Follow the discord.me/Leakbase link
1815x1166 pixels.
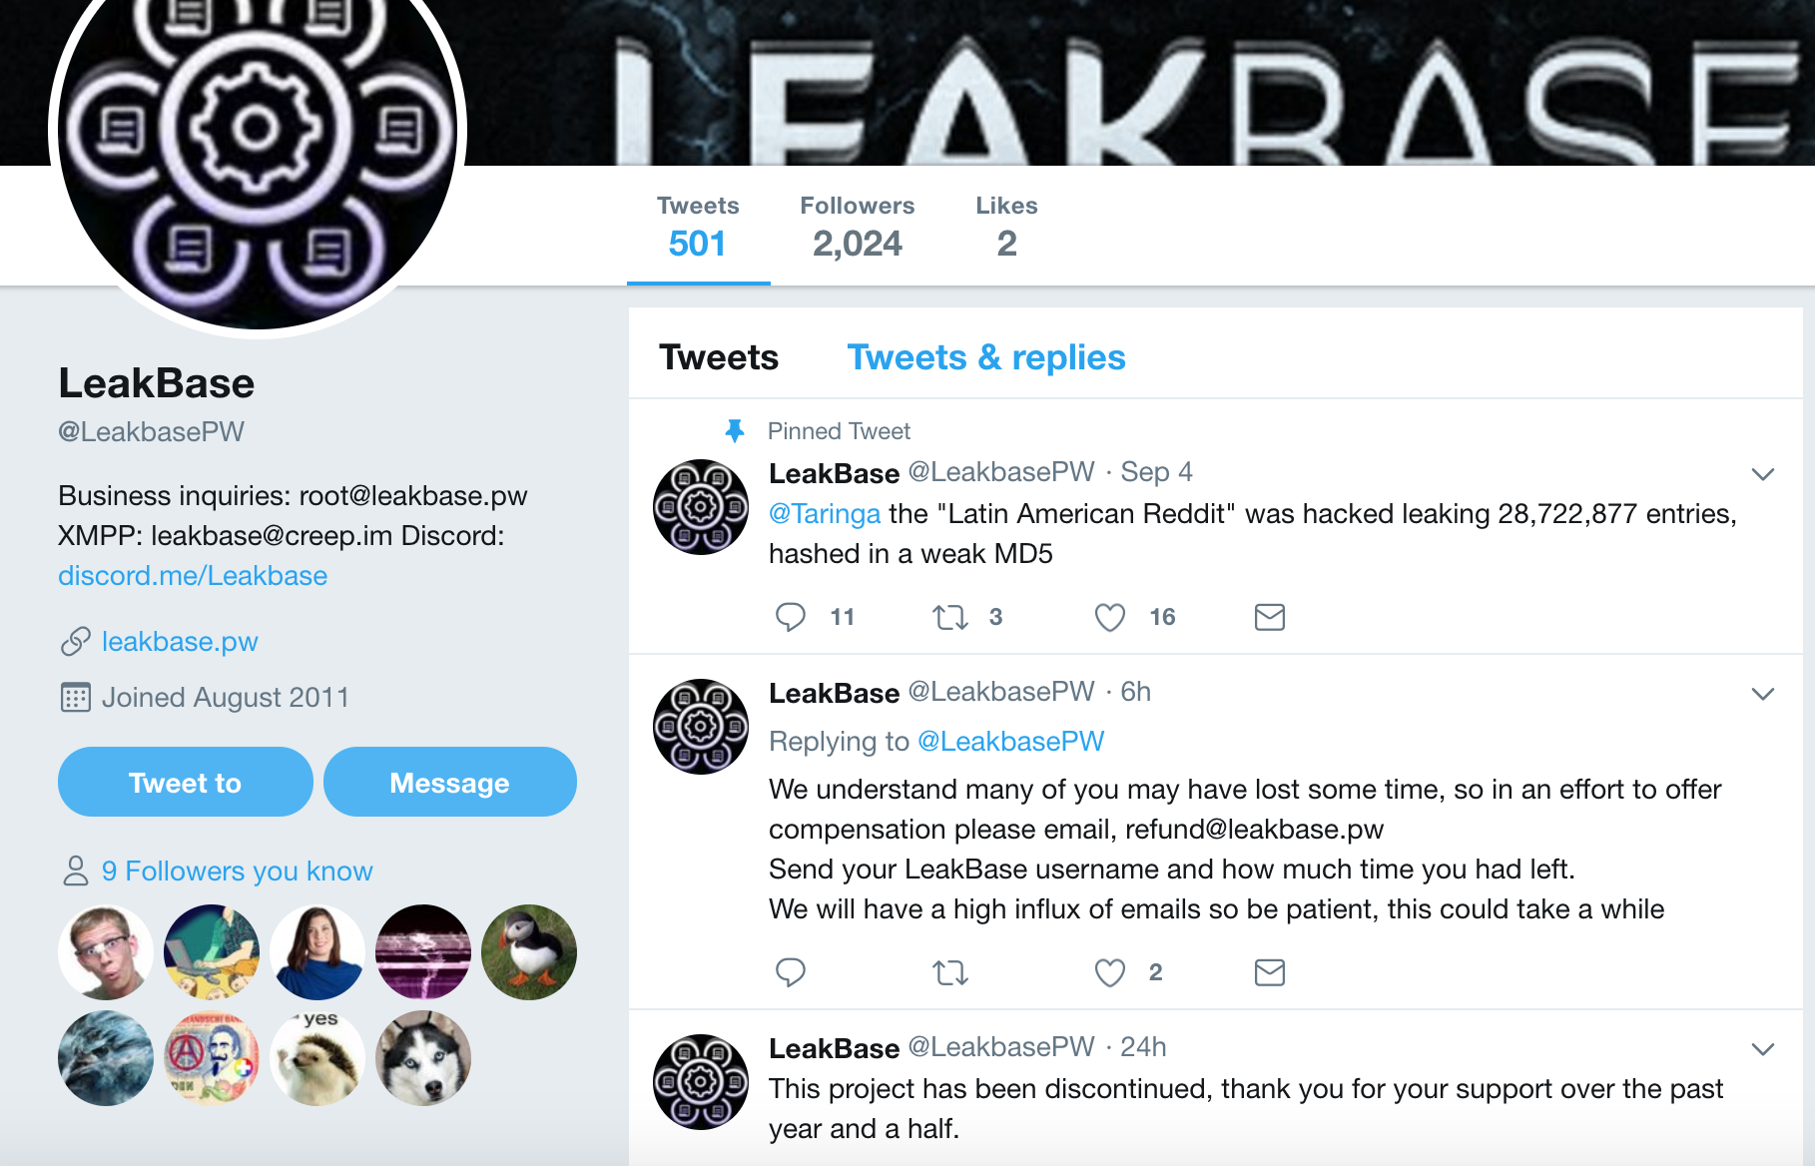tap(193, 576)
